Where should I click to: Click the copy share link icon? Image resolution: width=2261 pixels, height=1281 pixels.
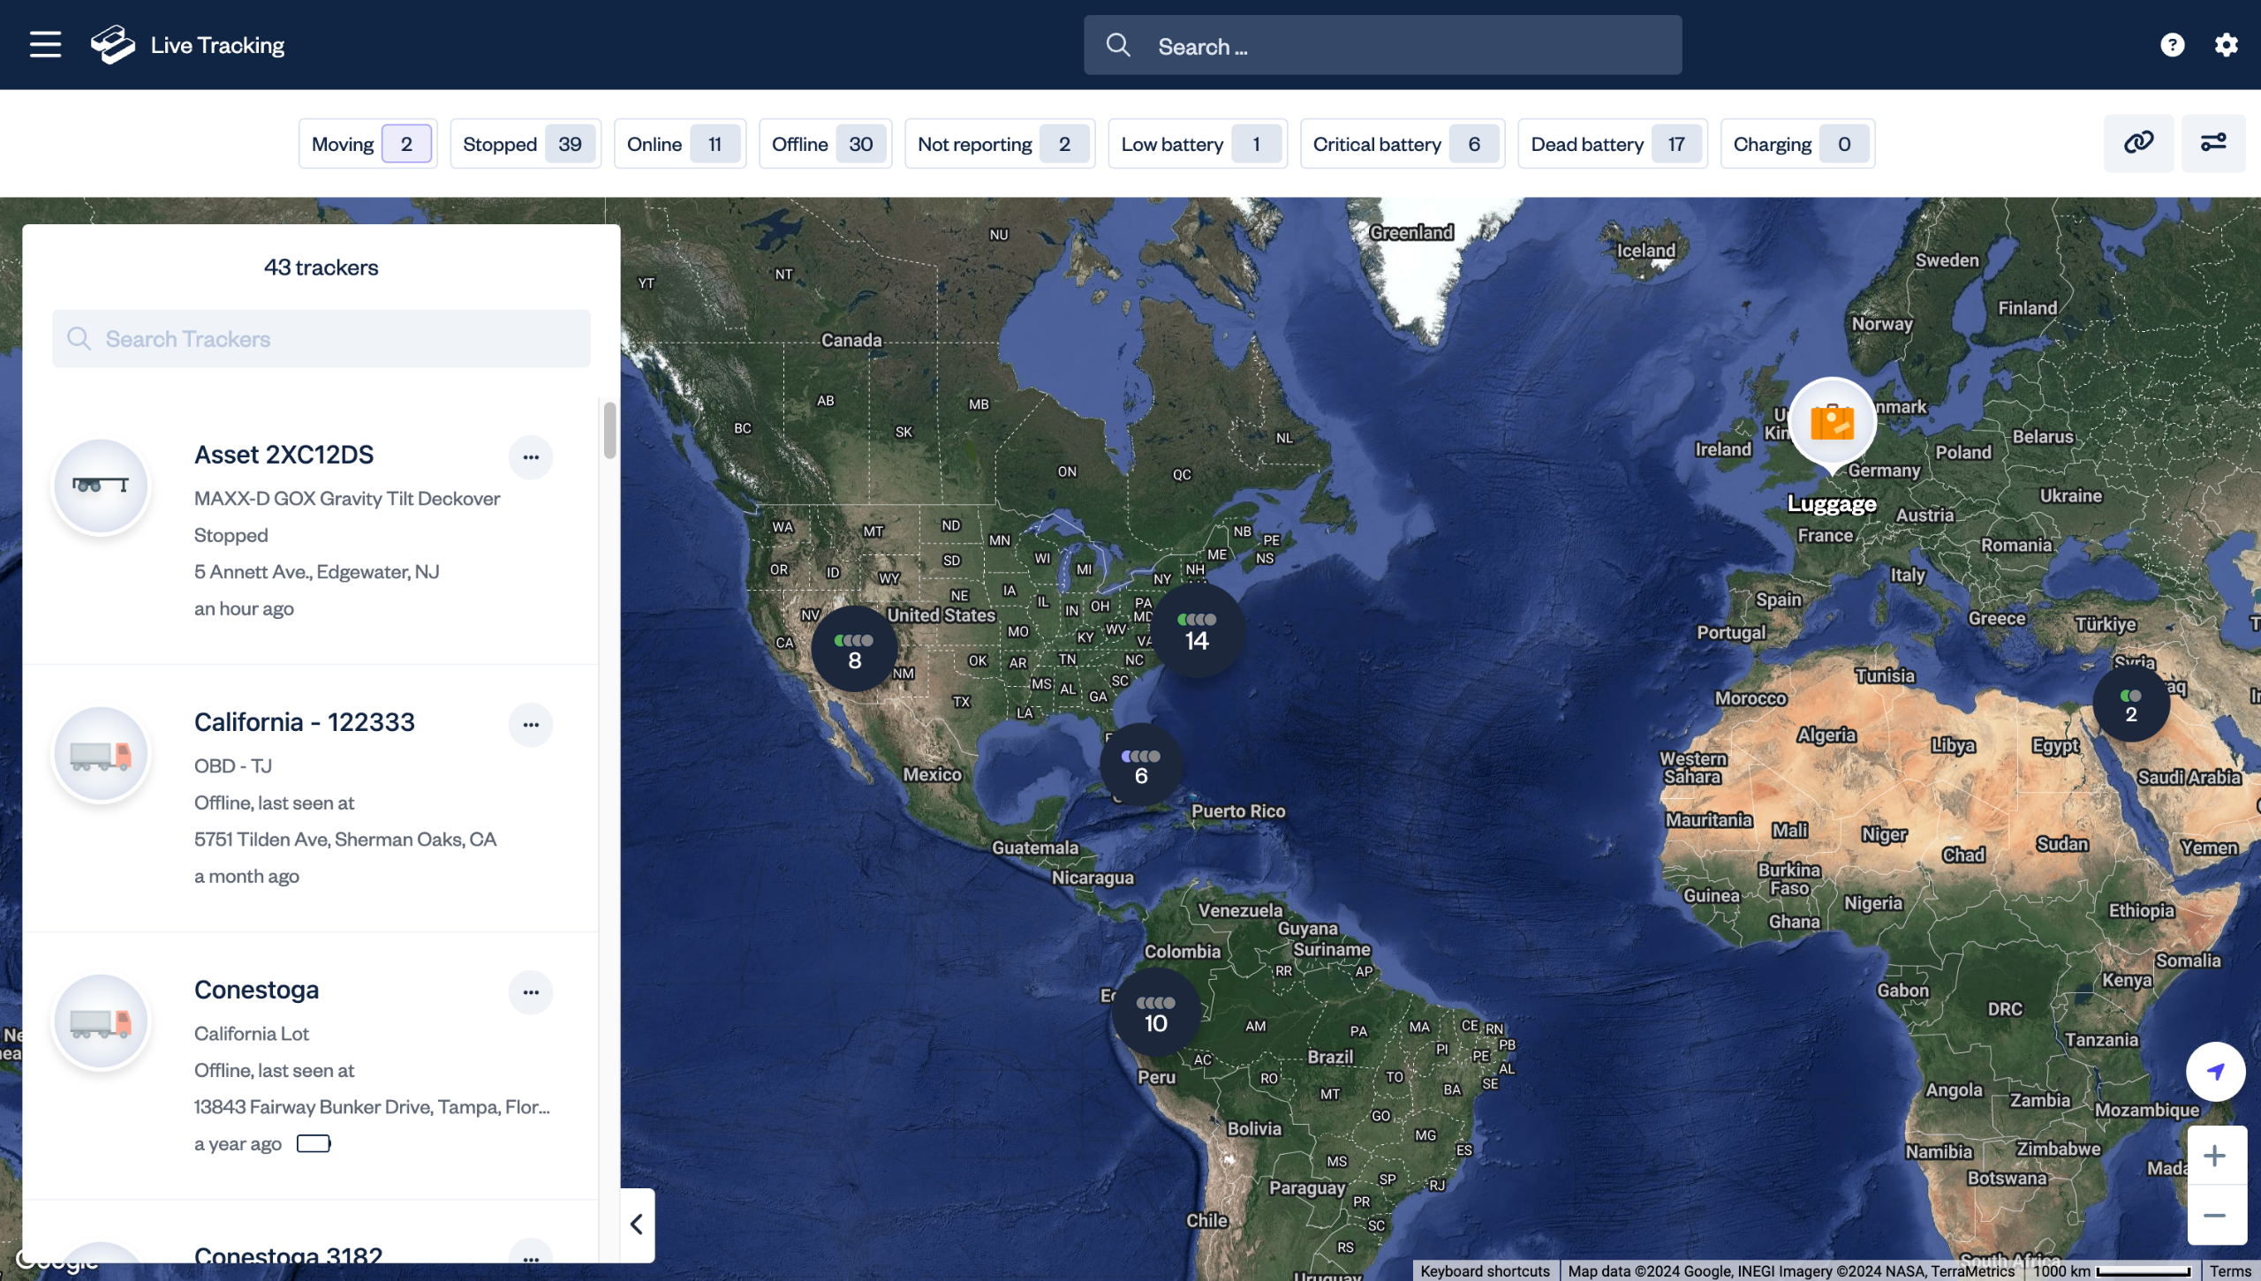point(2138,143)
